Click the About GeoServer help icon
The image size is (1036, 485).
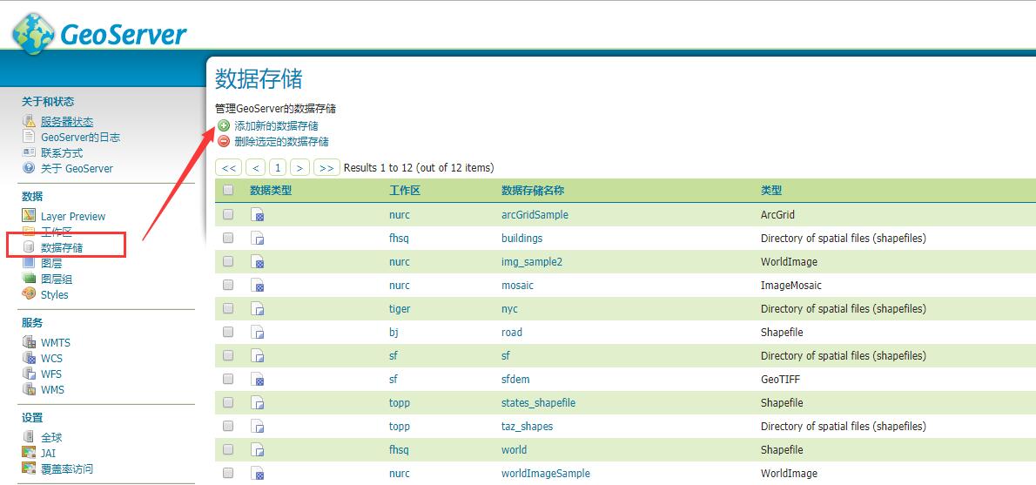coord(29,168)
